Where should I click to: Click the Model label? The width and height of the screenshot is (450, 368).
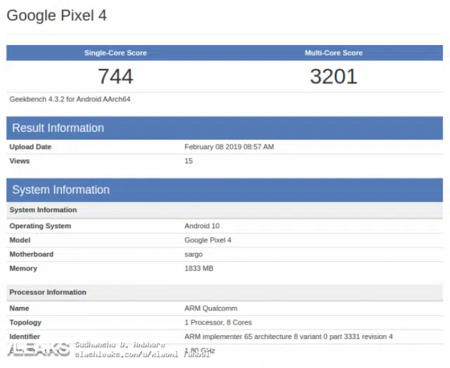click(20, 240)
